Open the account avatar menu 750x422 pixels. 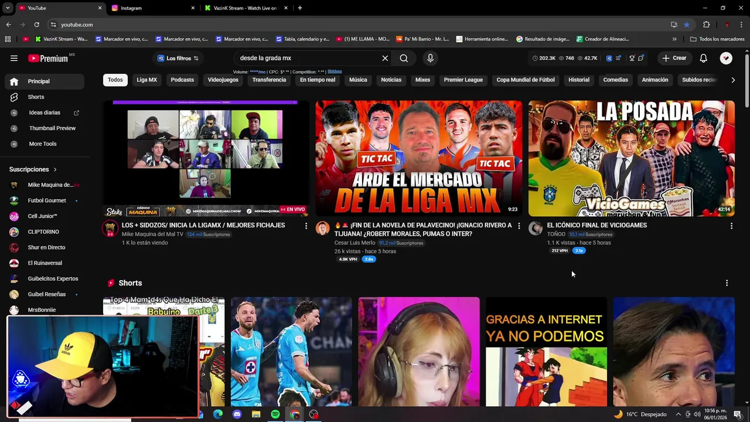tap(726, 58)
